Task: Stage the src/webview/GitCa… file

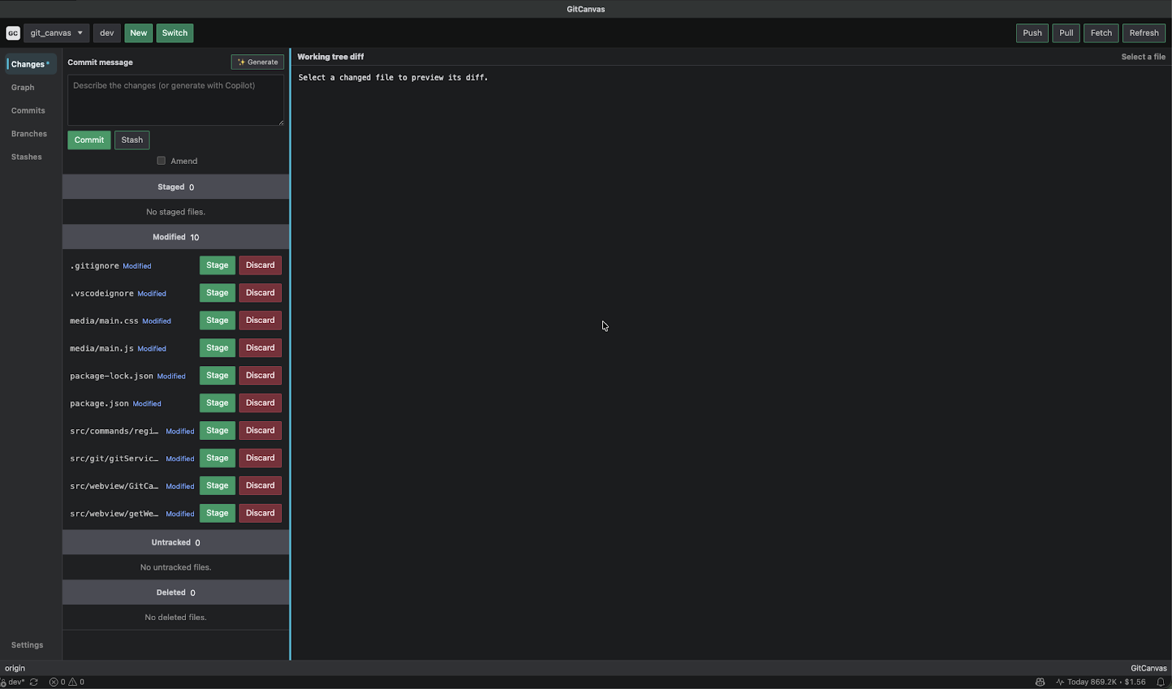Action: (x=217, y=485)
